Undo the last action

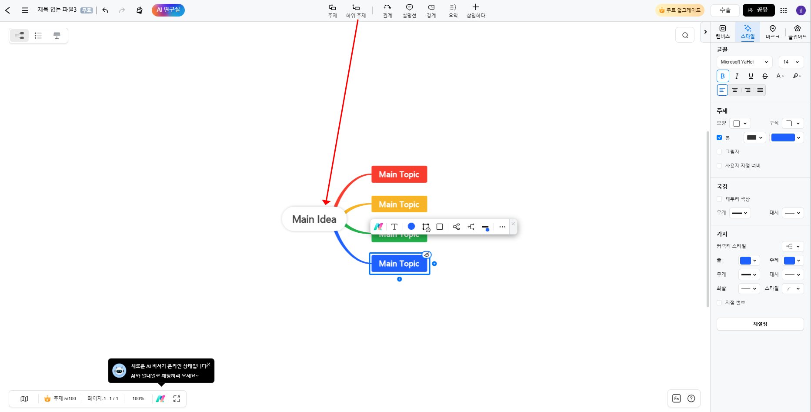pos(105,10)
